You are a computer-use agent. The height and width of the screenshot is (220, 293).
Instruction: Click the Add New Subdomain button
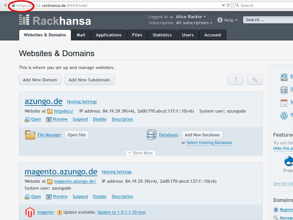(x=89, y=80)
